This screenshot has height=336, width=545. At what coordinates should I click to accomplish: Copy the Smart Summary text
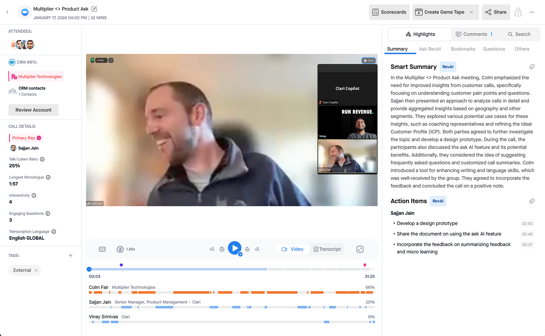click(532, 67)
